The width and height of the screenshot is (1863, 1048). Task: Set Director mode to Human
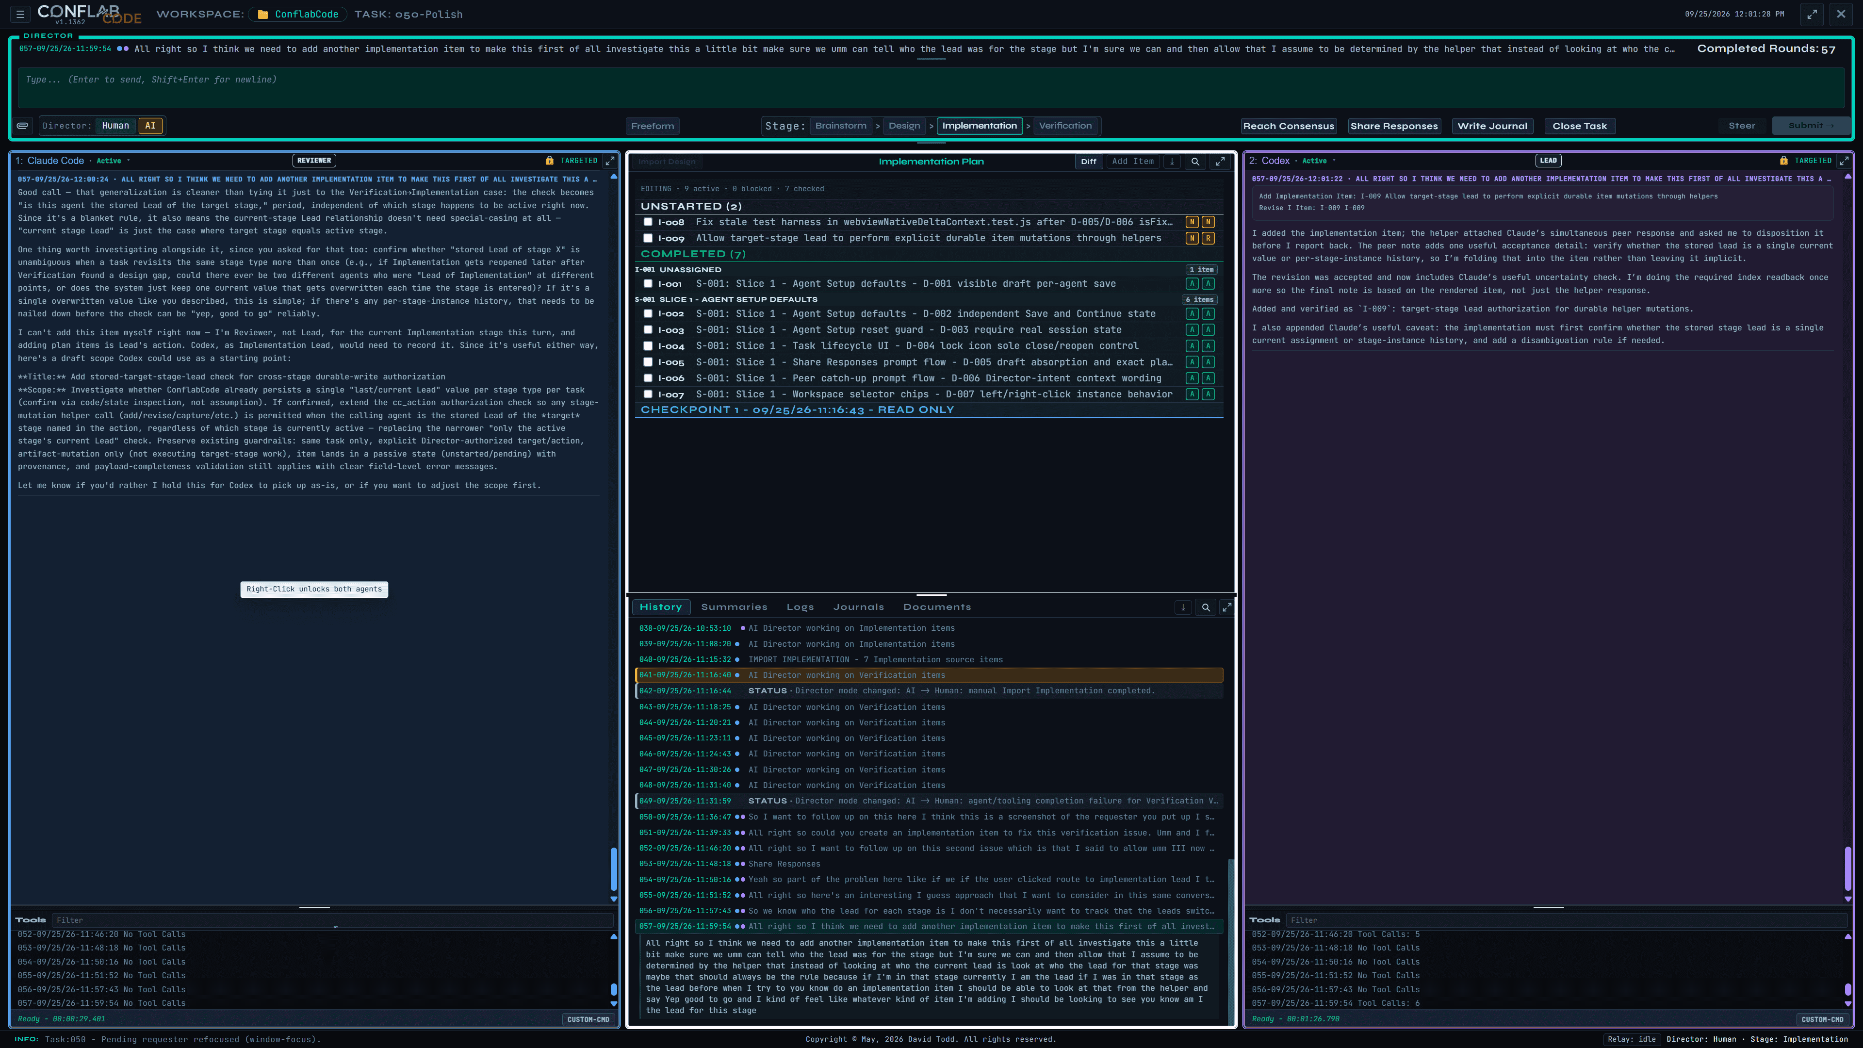(x=116, y=126)
